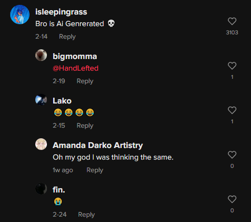Open isleepingrass profile picture

point(20,15)
